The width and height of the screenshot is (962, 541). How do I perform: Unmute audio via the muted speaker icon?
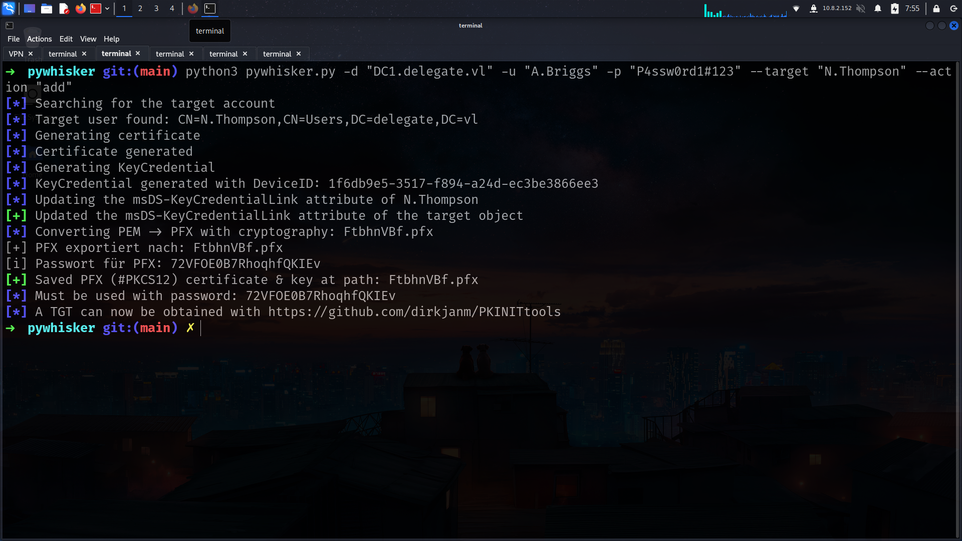click(x=861, y=9)
